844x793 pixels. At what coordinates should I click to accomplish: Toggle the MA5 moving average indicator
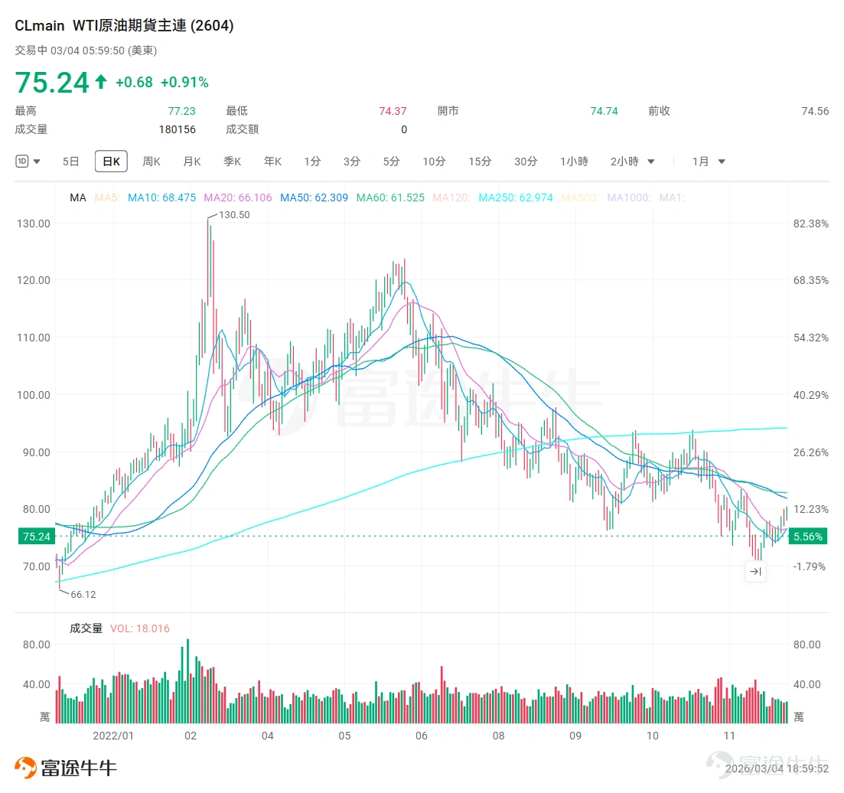[x=107, y=197]
